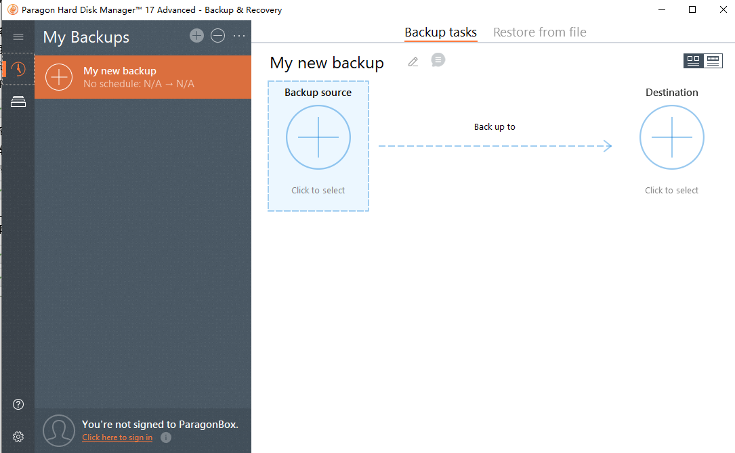Click the Paragon app logo in title bar
Screen dimensions: 735x453
13,9
